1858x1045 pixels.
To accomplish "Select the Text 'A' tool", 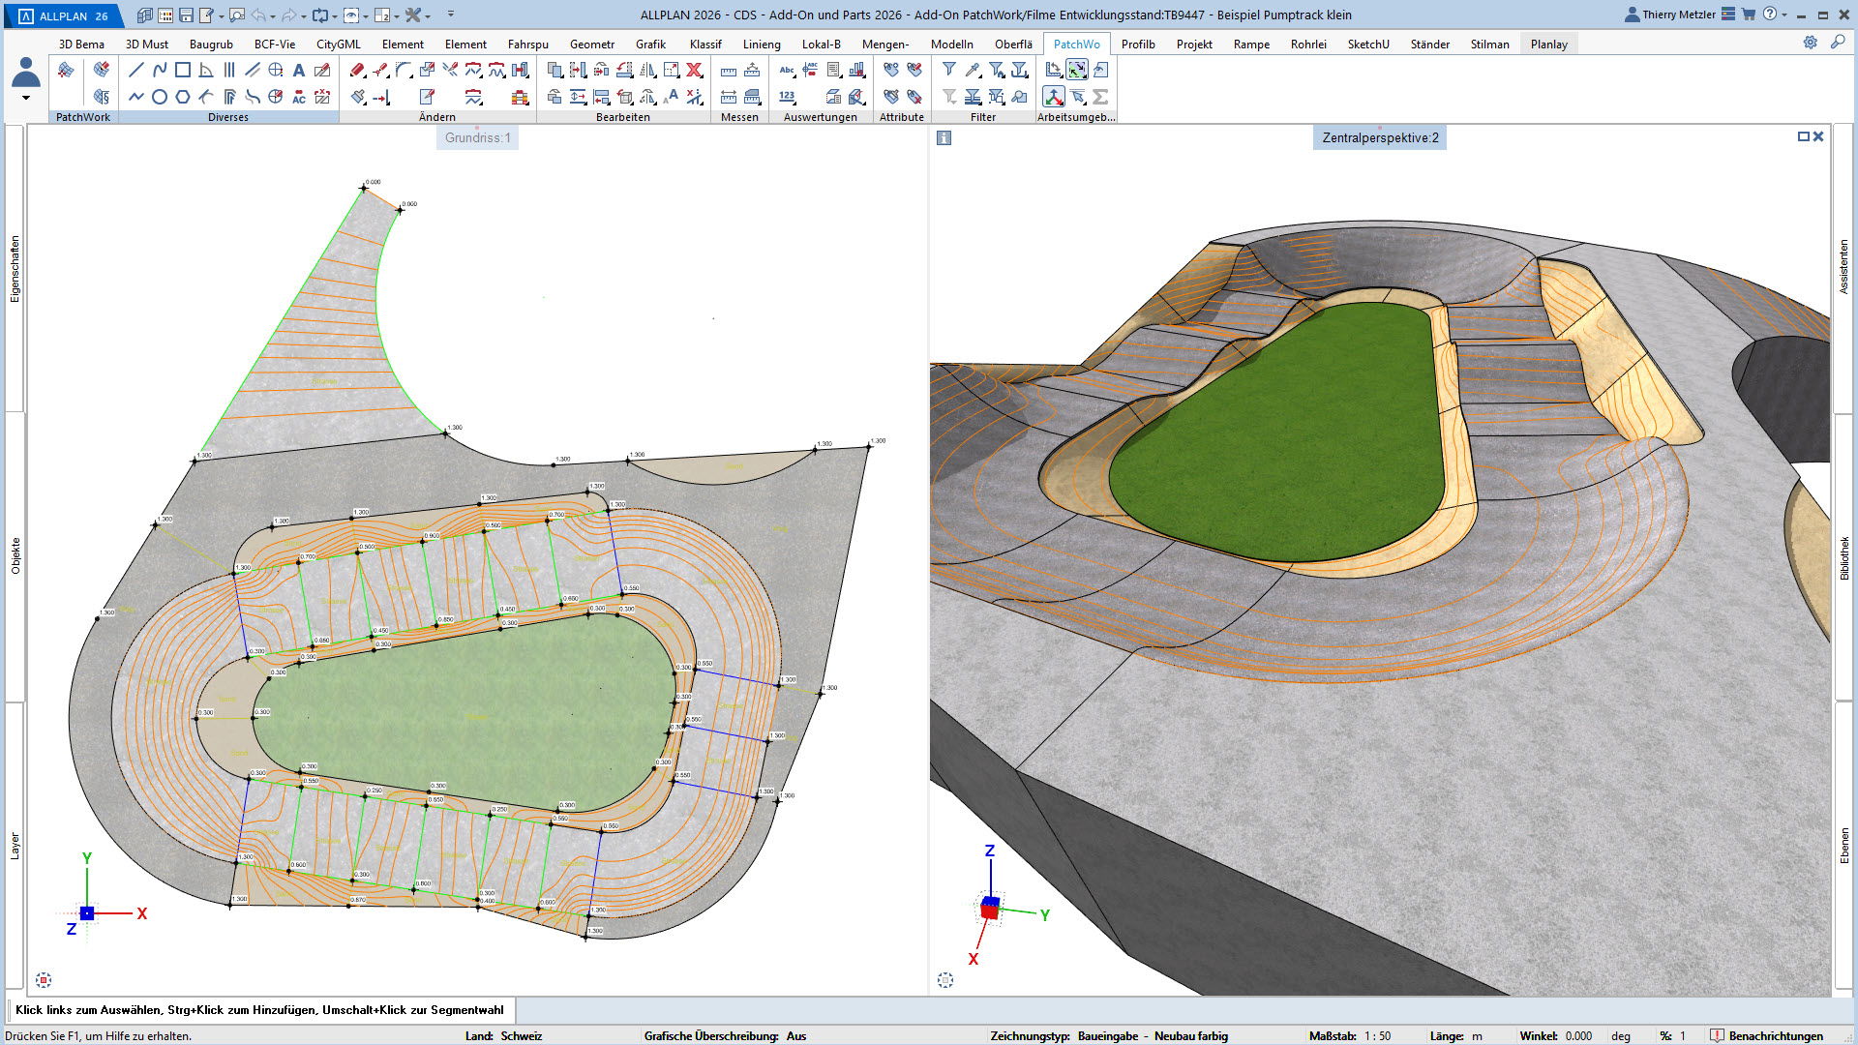I will pos(299,70).
